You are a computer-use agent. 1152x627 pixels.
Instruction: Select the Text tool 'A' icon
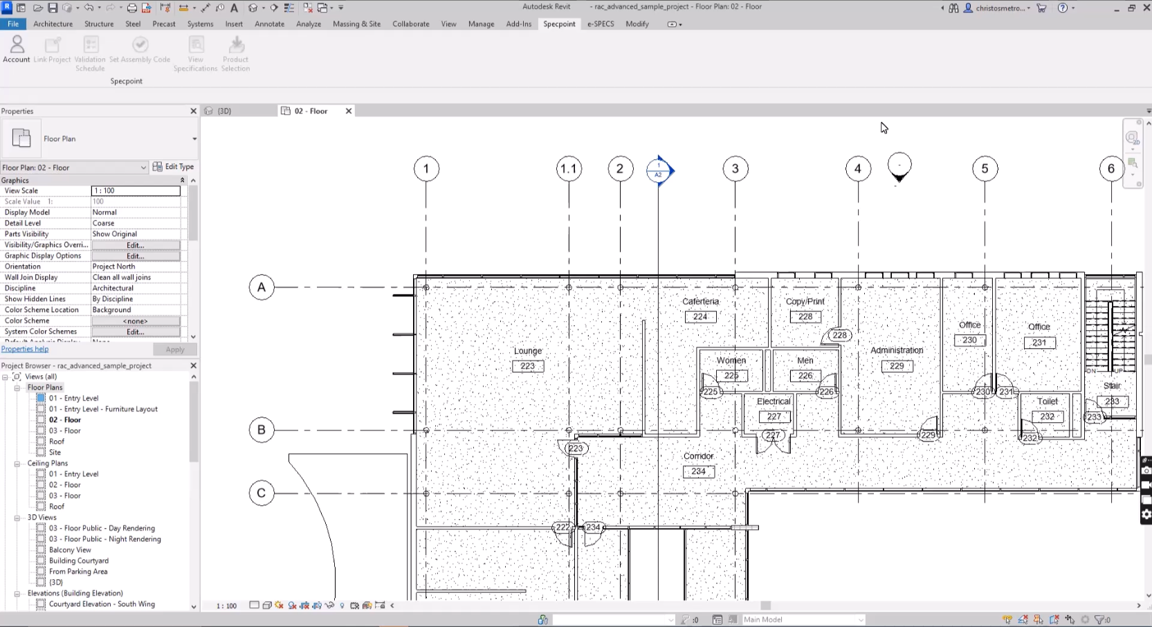pos(234,8)
